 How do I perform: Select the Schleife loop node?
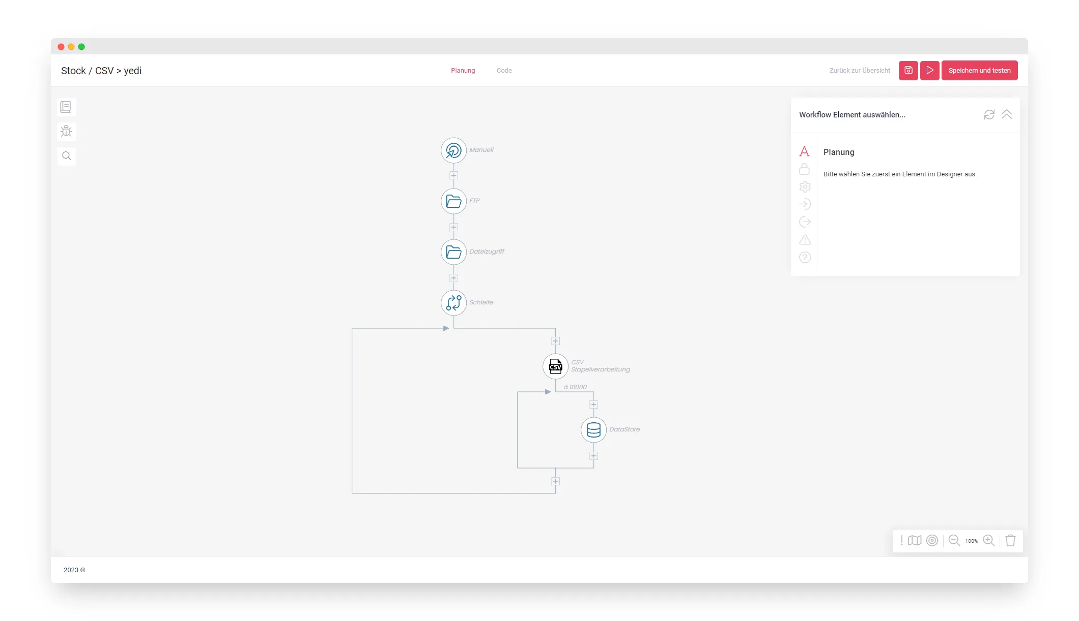453,303
